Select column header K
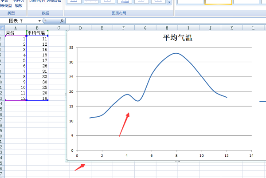266x178 pixels. (232, 28)
